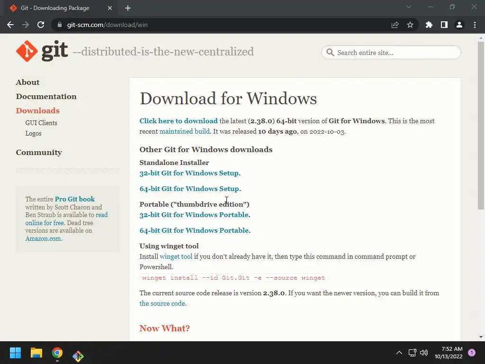Download 32-bit Git for Windows Setup

click(189, 173)
